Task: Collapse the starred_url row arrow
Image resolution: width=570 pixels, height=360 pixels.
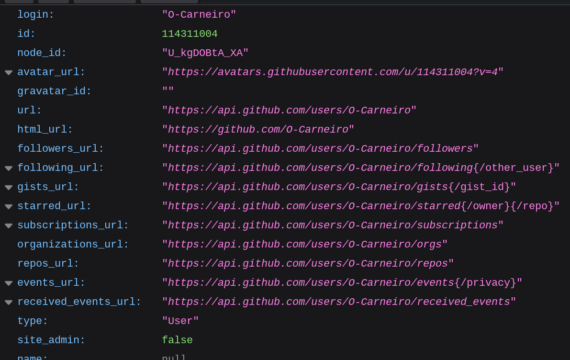Action: coord(9,206)
